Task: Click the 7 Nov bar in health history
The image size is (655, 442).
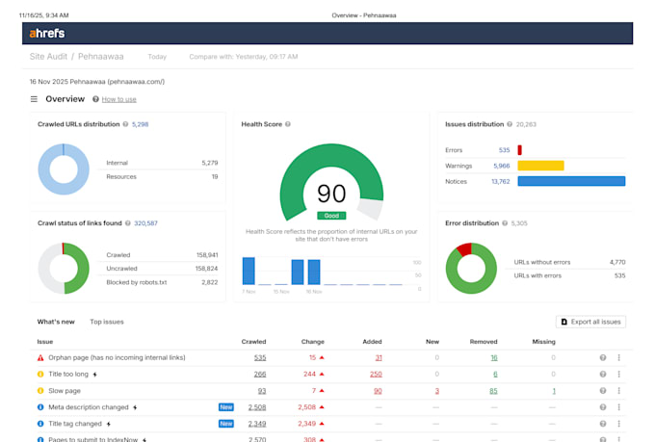Action: [x=249, y=272]
